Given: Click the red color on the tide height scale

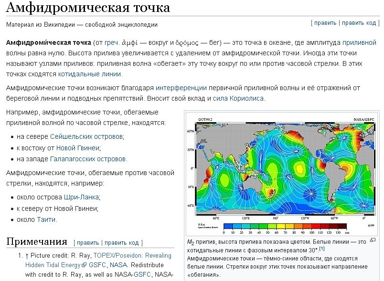Looking at the screenshot, I should [329, 226].
